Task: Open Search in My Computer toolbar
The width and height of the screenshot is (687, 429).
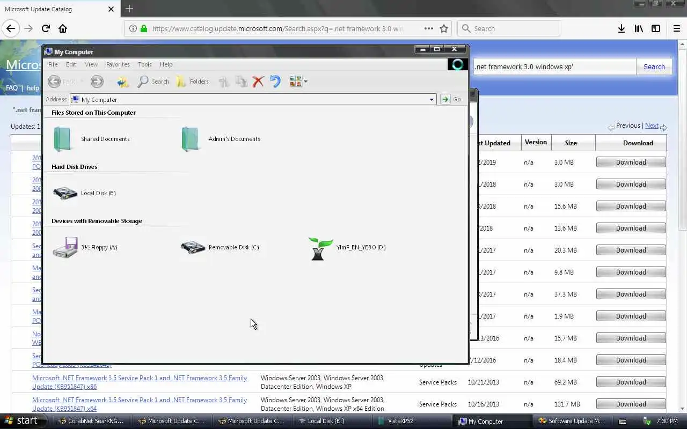Action: 154,82
